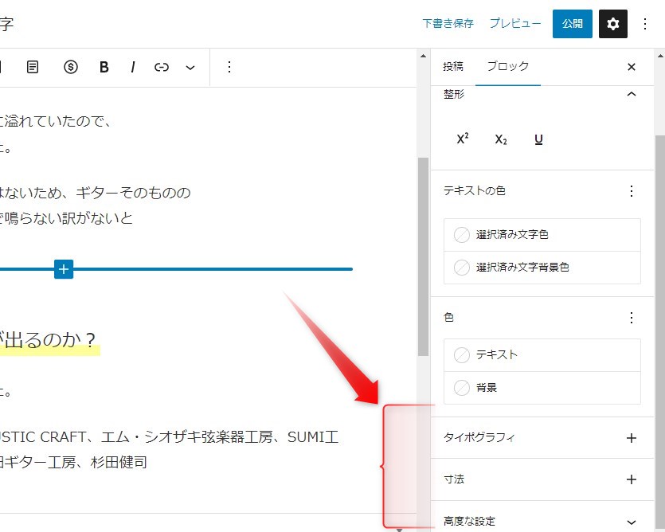This screenshot has width=665, height=532.
Task: Click the Bold formatting icon
Action: tap(104, 68)
